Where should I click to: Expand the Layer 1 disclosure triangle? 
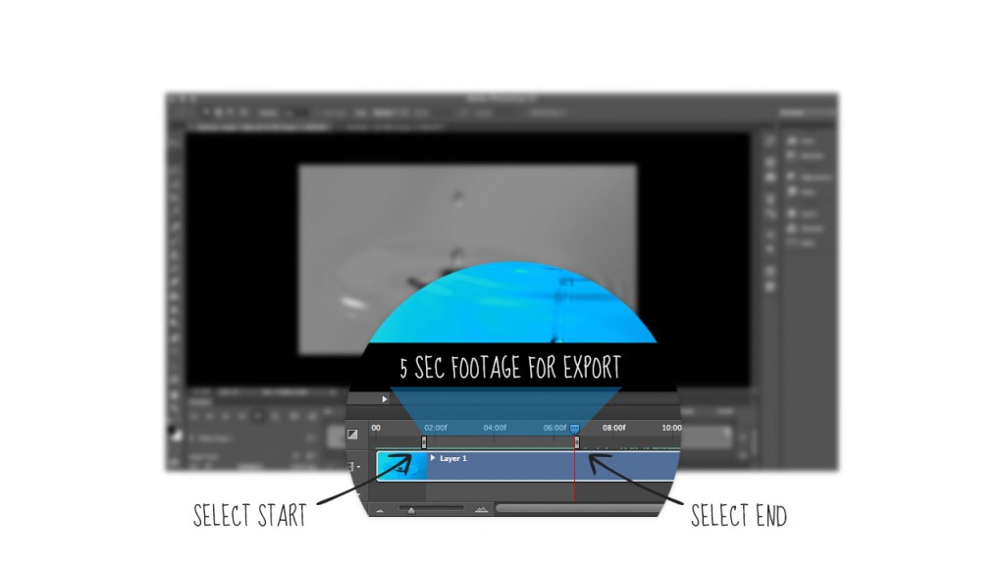click(x=433, y=458)
